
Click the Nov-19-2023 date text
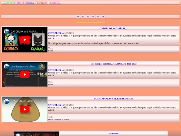click(67, 33)
